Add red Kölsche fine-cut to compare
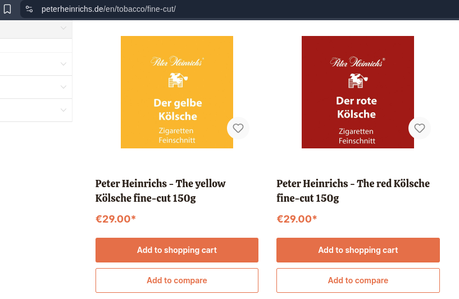This screenshot has height=299, width=459. 358,280
